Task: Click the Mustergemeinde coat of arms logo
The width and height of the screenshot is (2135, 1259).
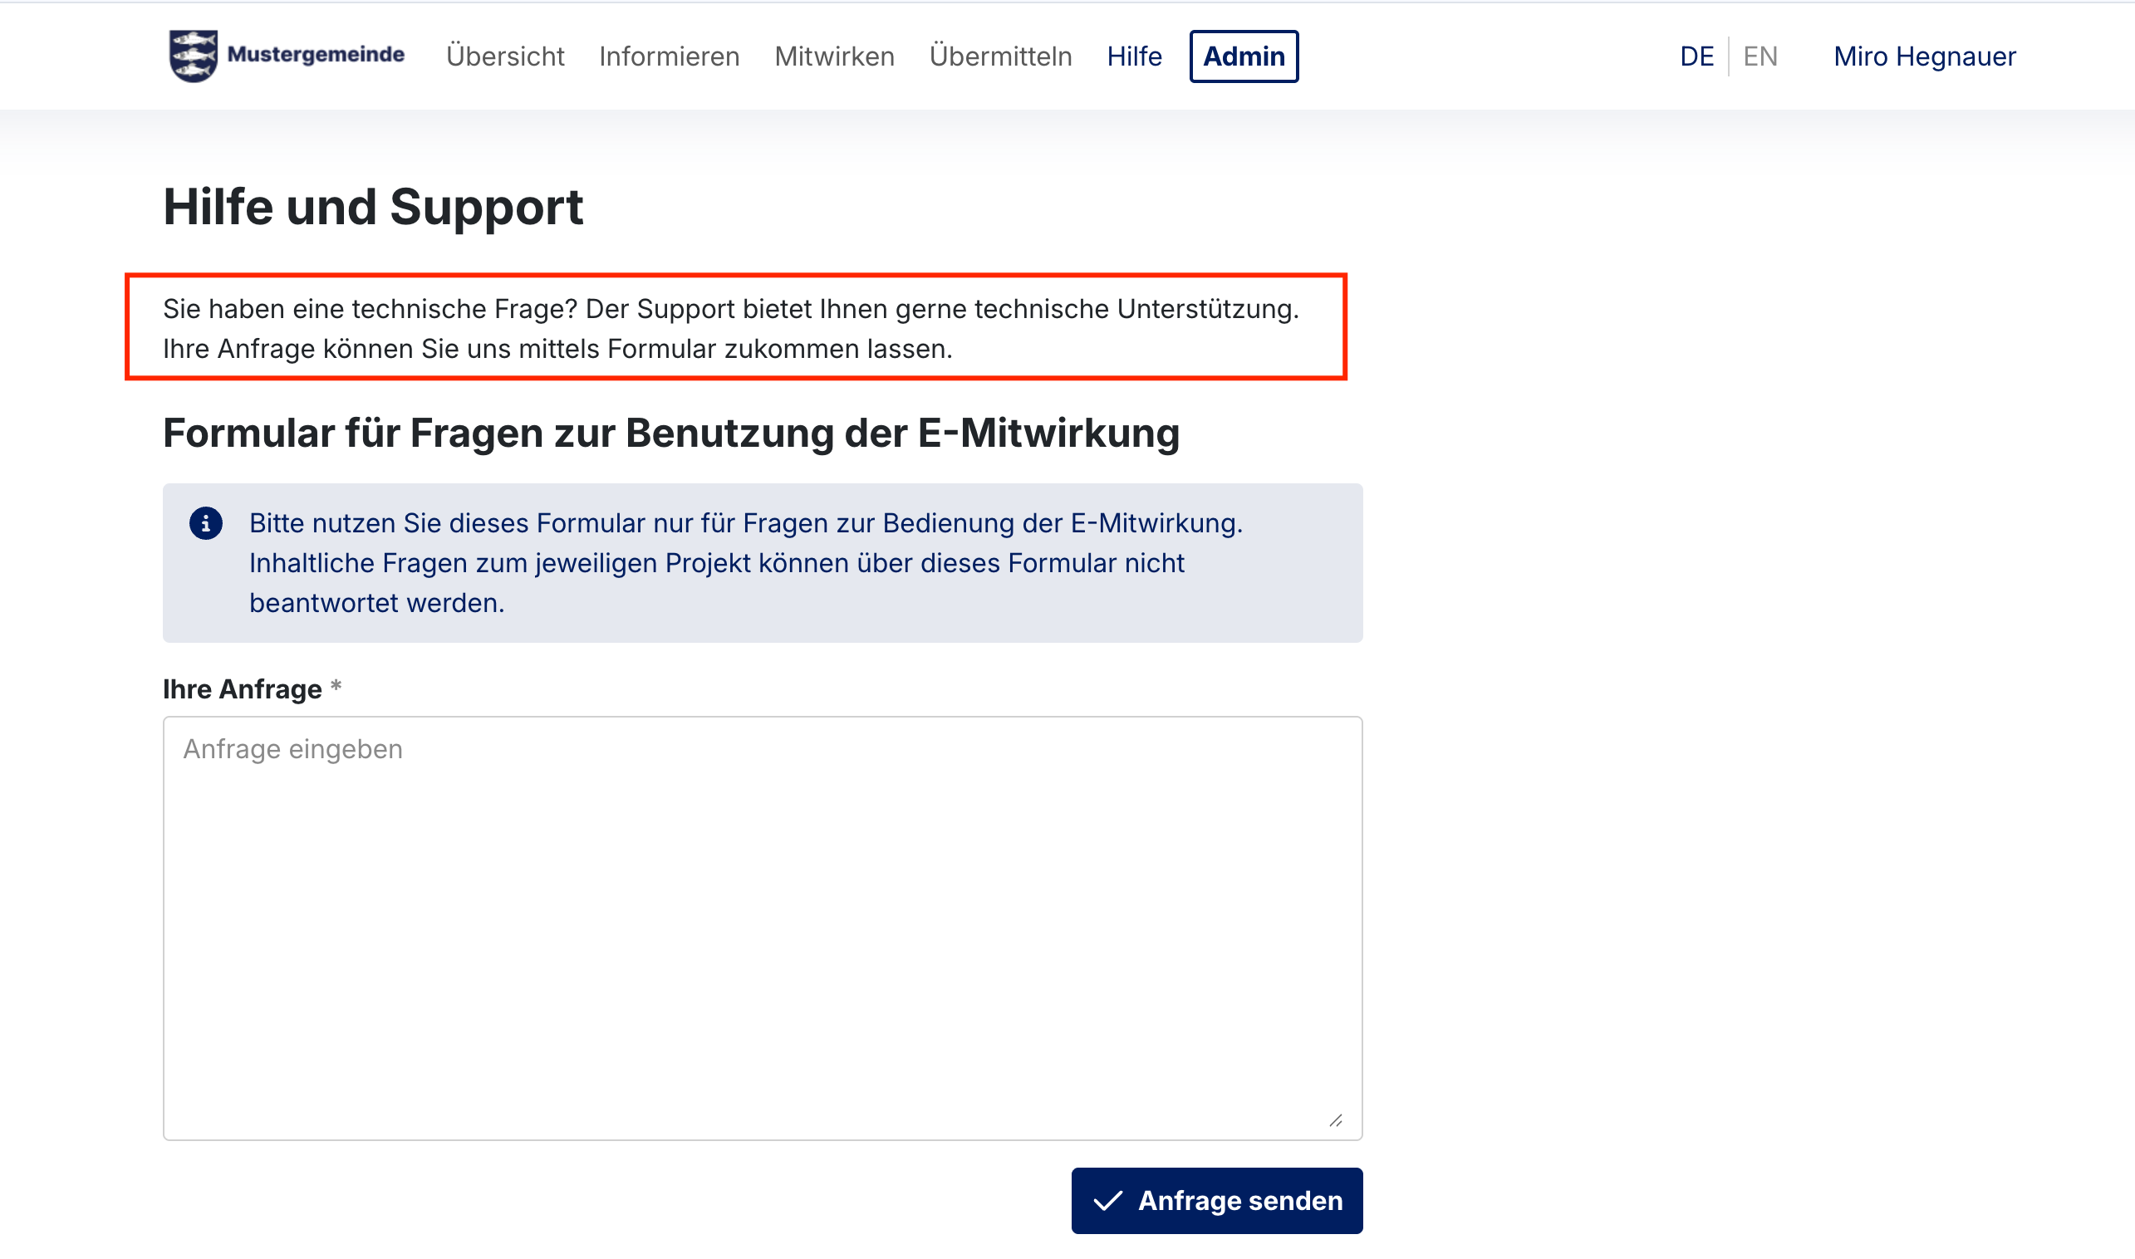Action: point(193,56)
